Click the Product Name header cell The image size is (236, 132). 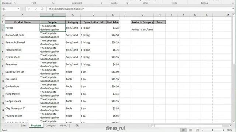[22, 22]
